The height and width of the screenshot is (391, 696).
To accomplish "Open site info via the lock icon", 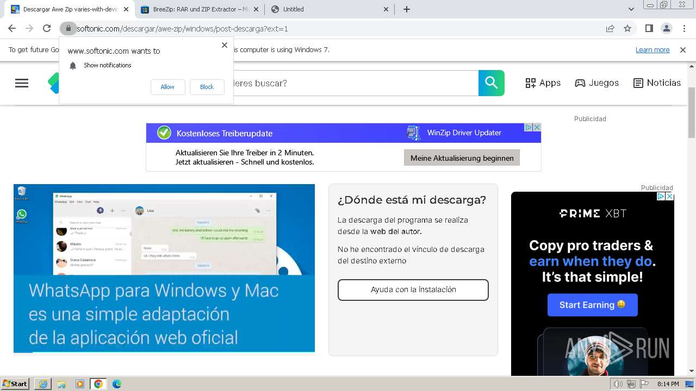I will pyautogui.click(x=68, y=28).
